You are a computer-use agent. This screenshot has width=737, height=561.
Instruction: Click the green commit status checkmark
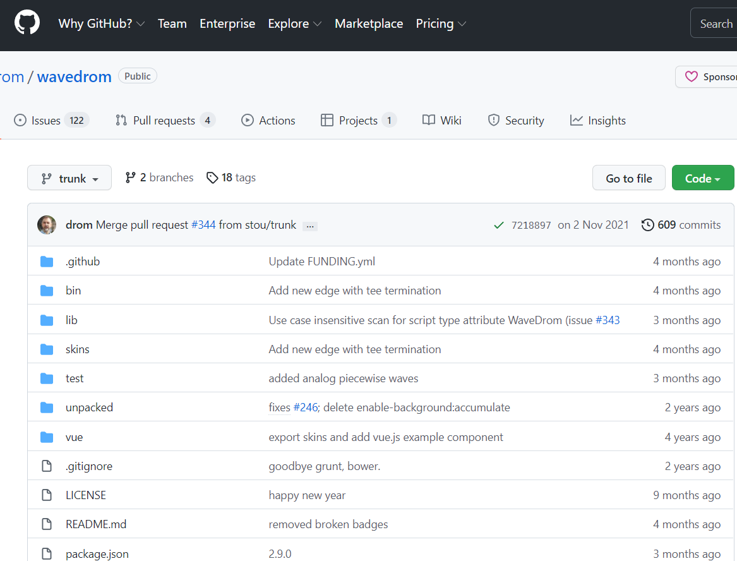(499, 225)
